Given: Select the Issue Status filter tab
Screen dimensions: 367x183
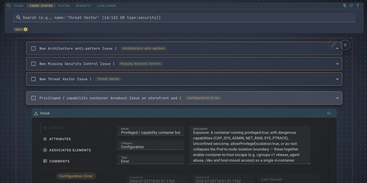Looking at the screenshot, I should coord(41,6).
